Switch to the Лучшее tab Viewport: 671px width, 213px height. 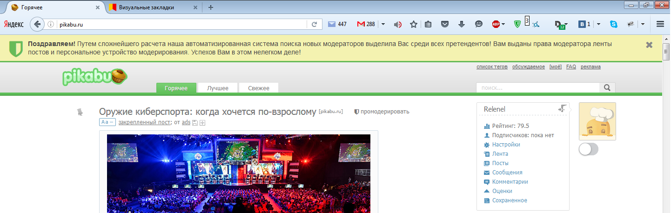tap(218, 88)
